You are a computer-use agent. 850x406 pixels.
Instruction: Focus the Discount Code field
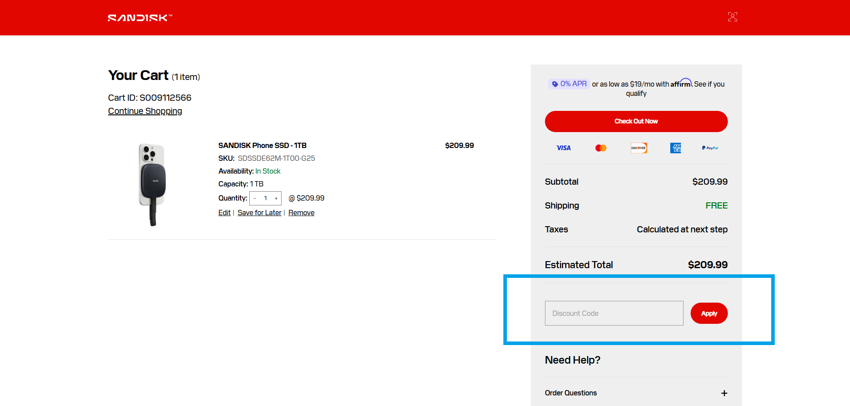614,313
